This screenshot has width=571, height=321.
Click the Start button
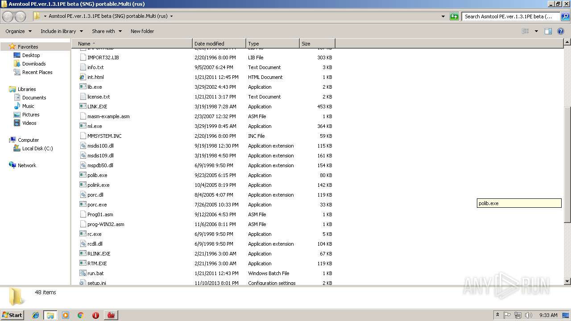pyautogui.click(x=12, y=315)
